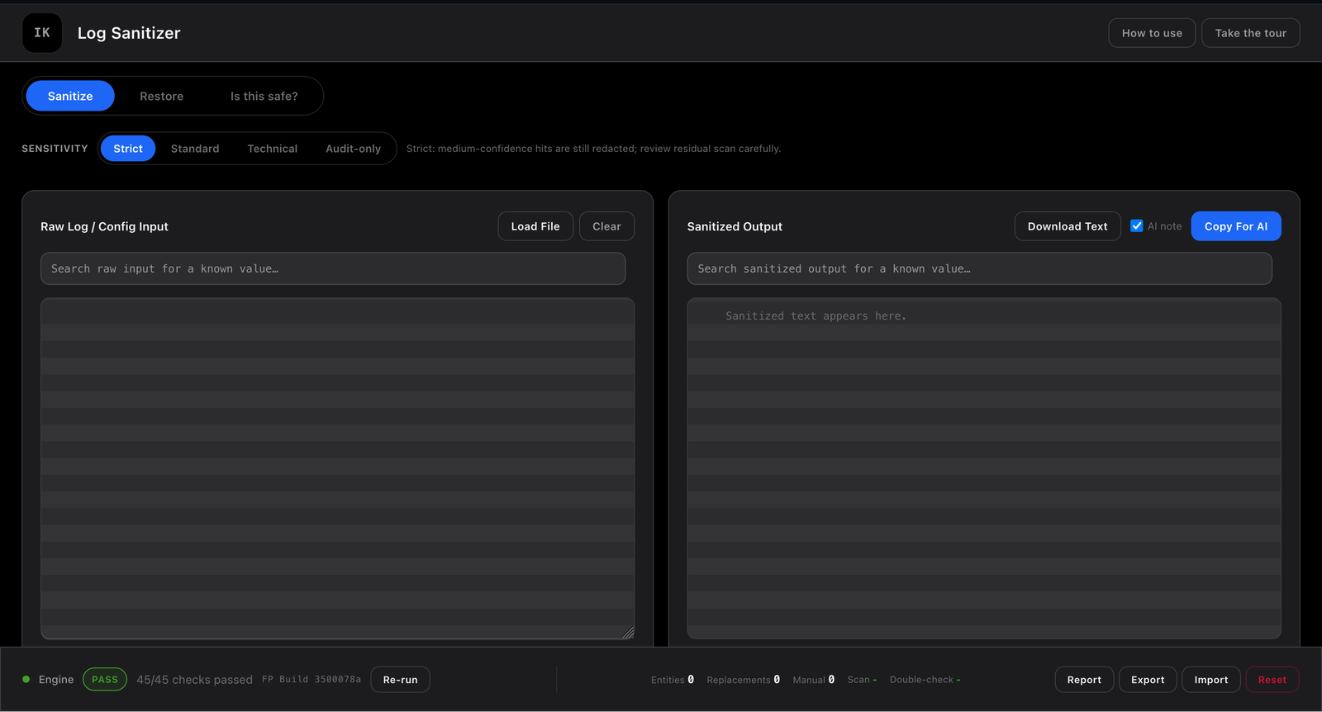Image resolution: width=1322 pixels, height=712 pixels.
Task: Click the PASS status badge
Action: [x=105, y=680]
